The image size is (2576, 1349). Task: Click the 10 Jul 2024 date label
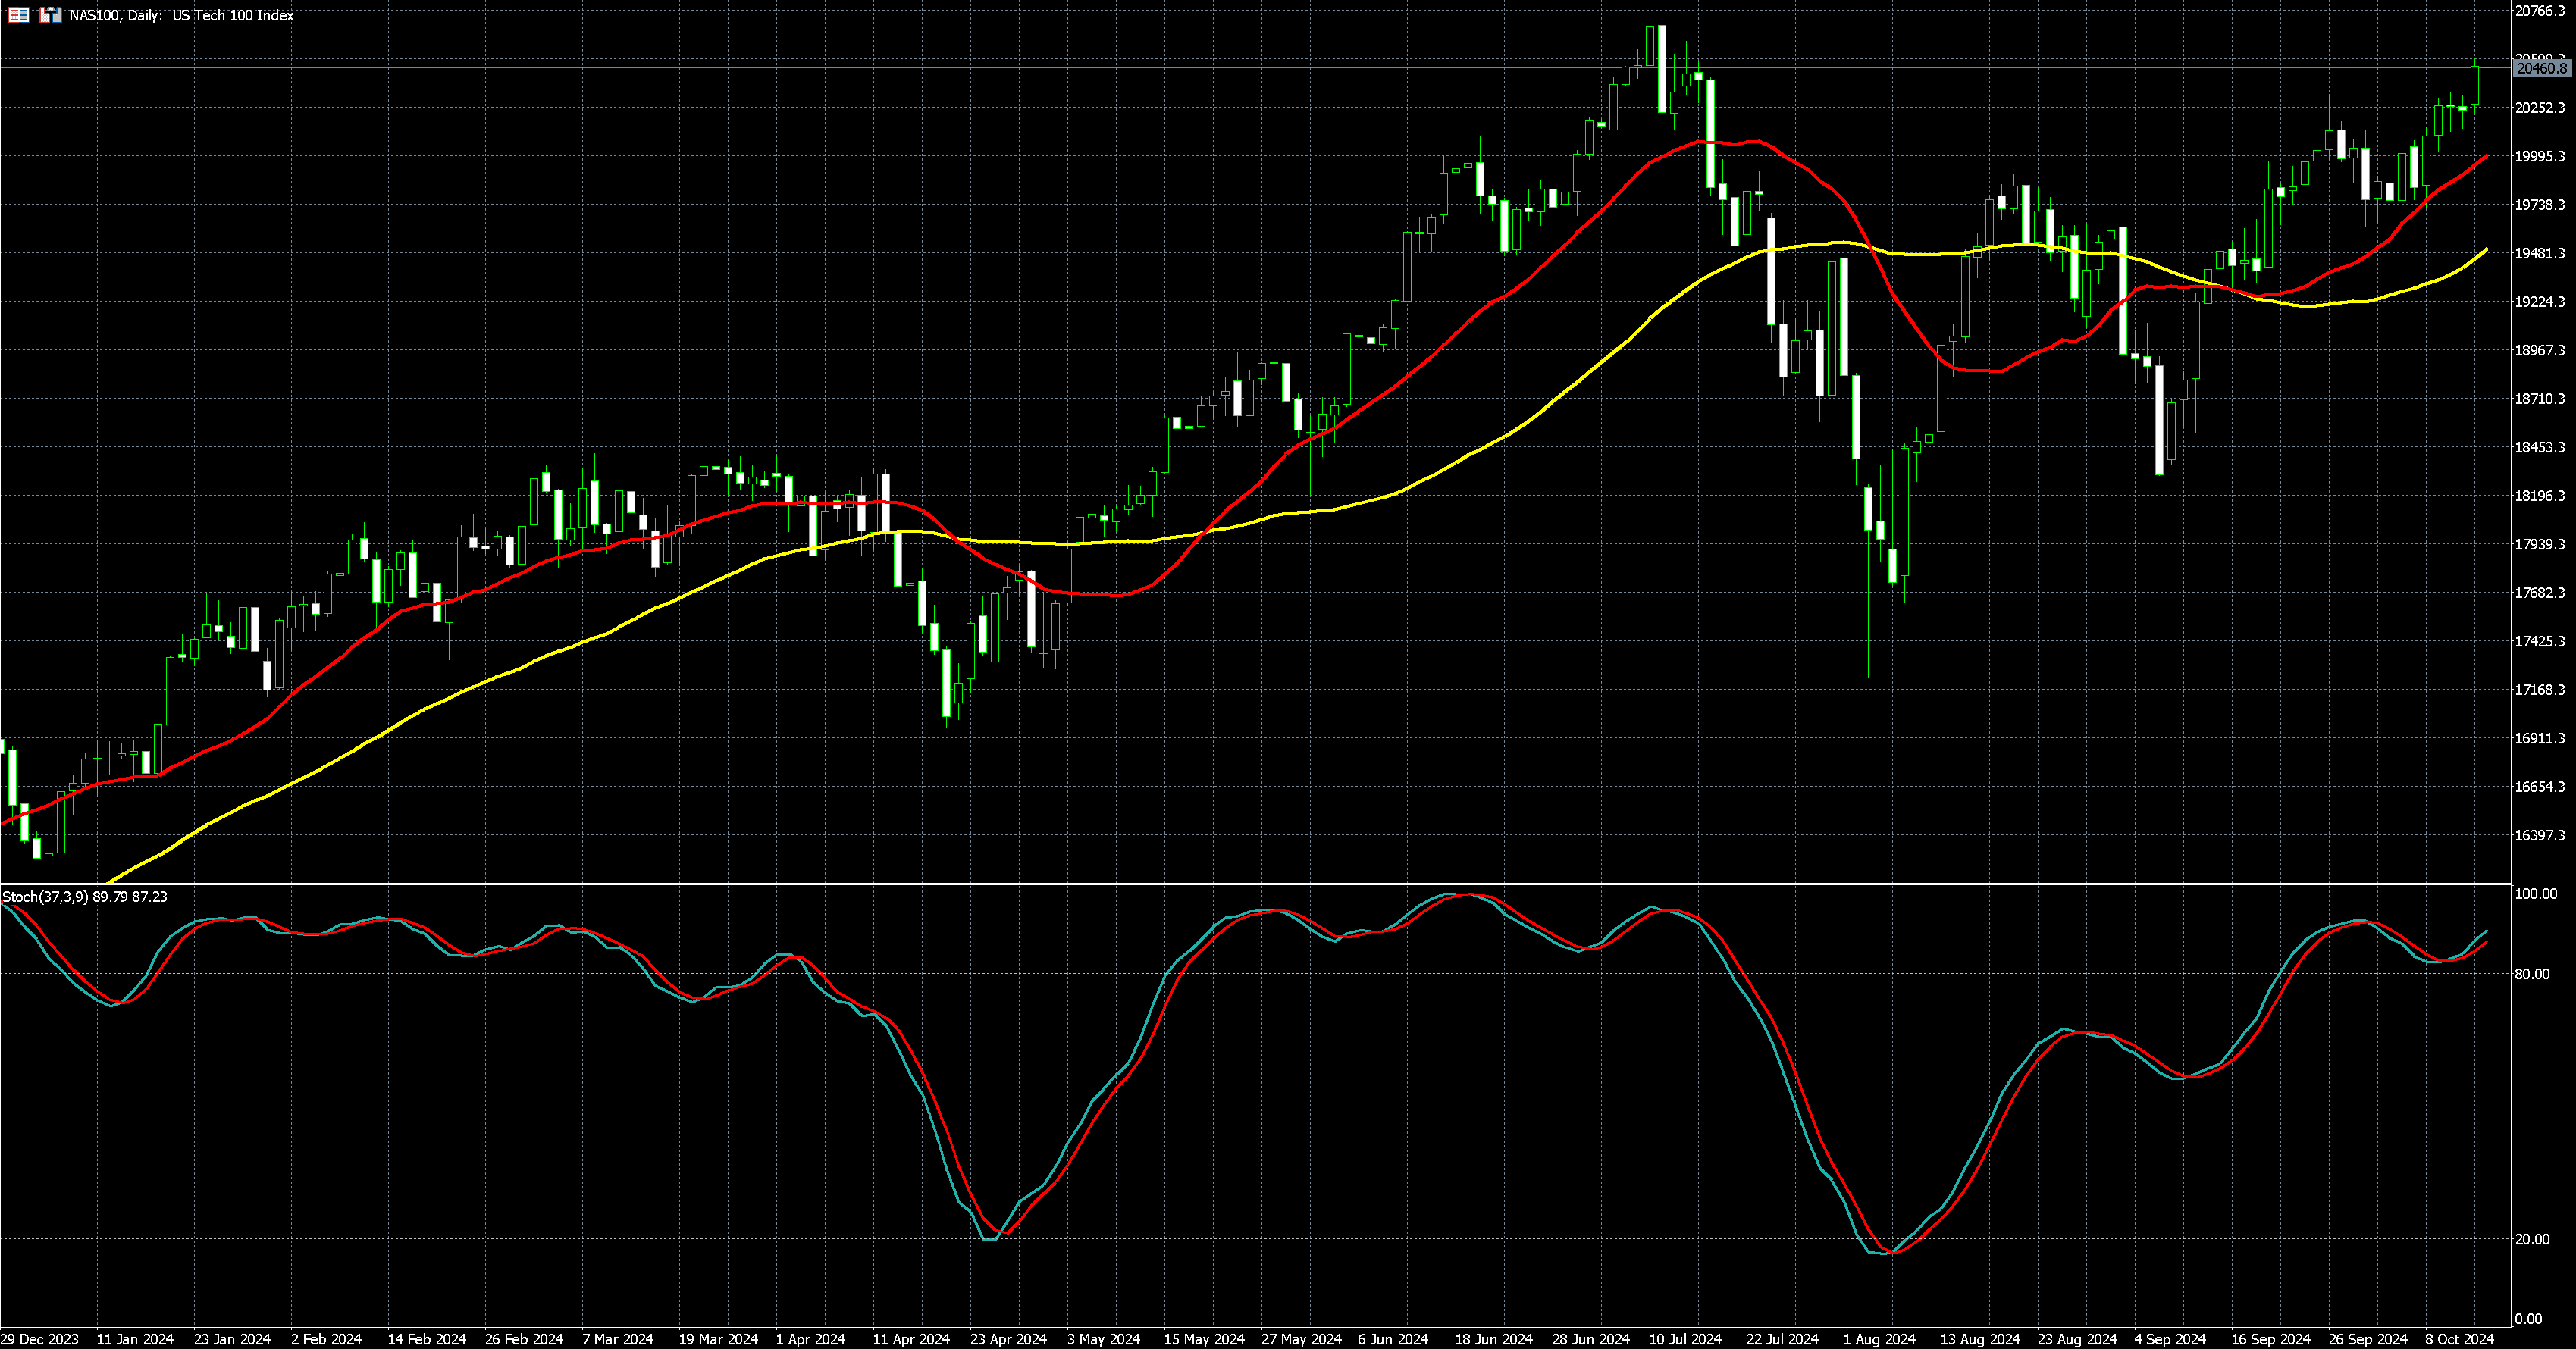(x=1685, y=1338)
